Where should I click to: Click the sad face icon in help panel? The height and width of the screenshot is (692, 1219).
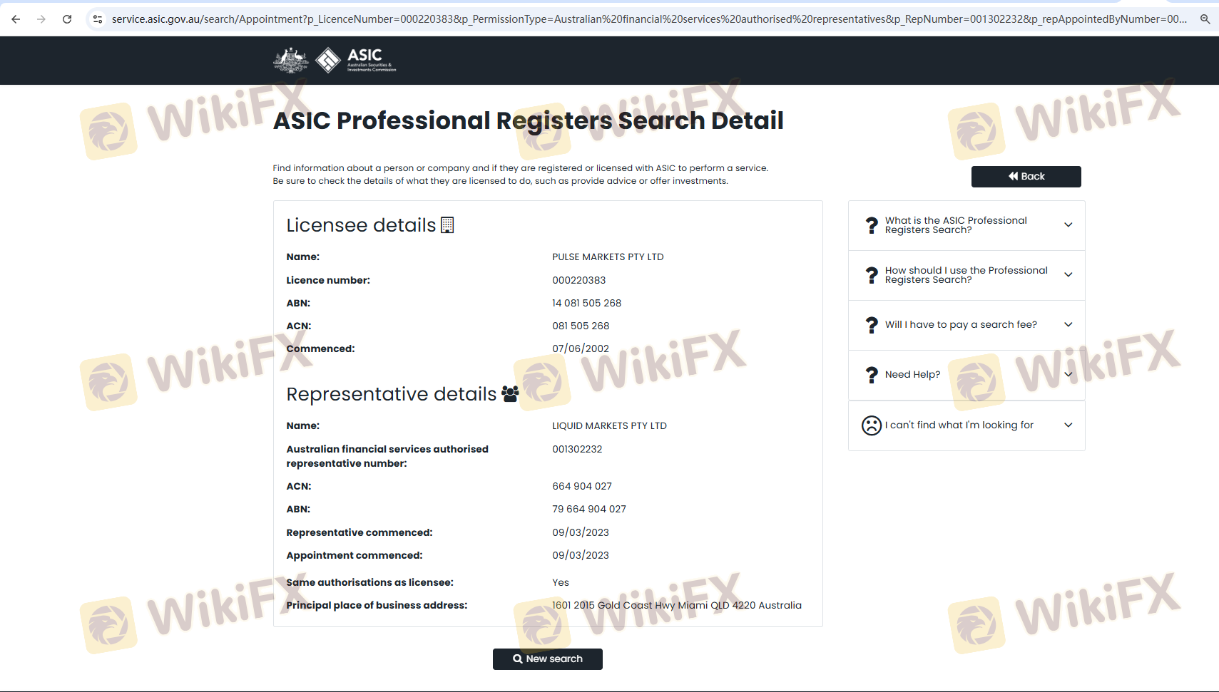click(x=871, y=425)
